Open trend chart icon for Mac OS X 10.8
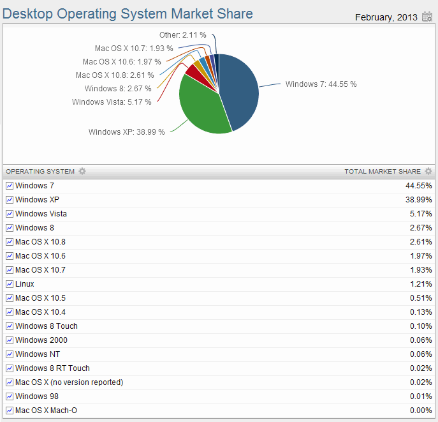The width and height of the screenshot is (438, 422). coord(10,242)
